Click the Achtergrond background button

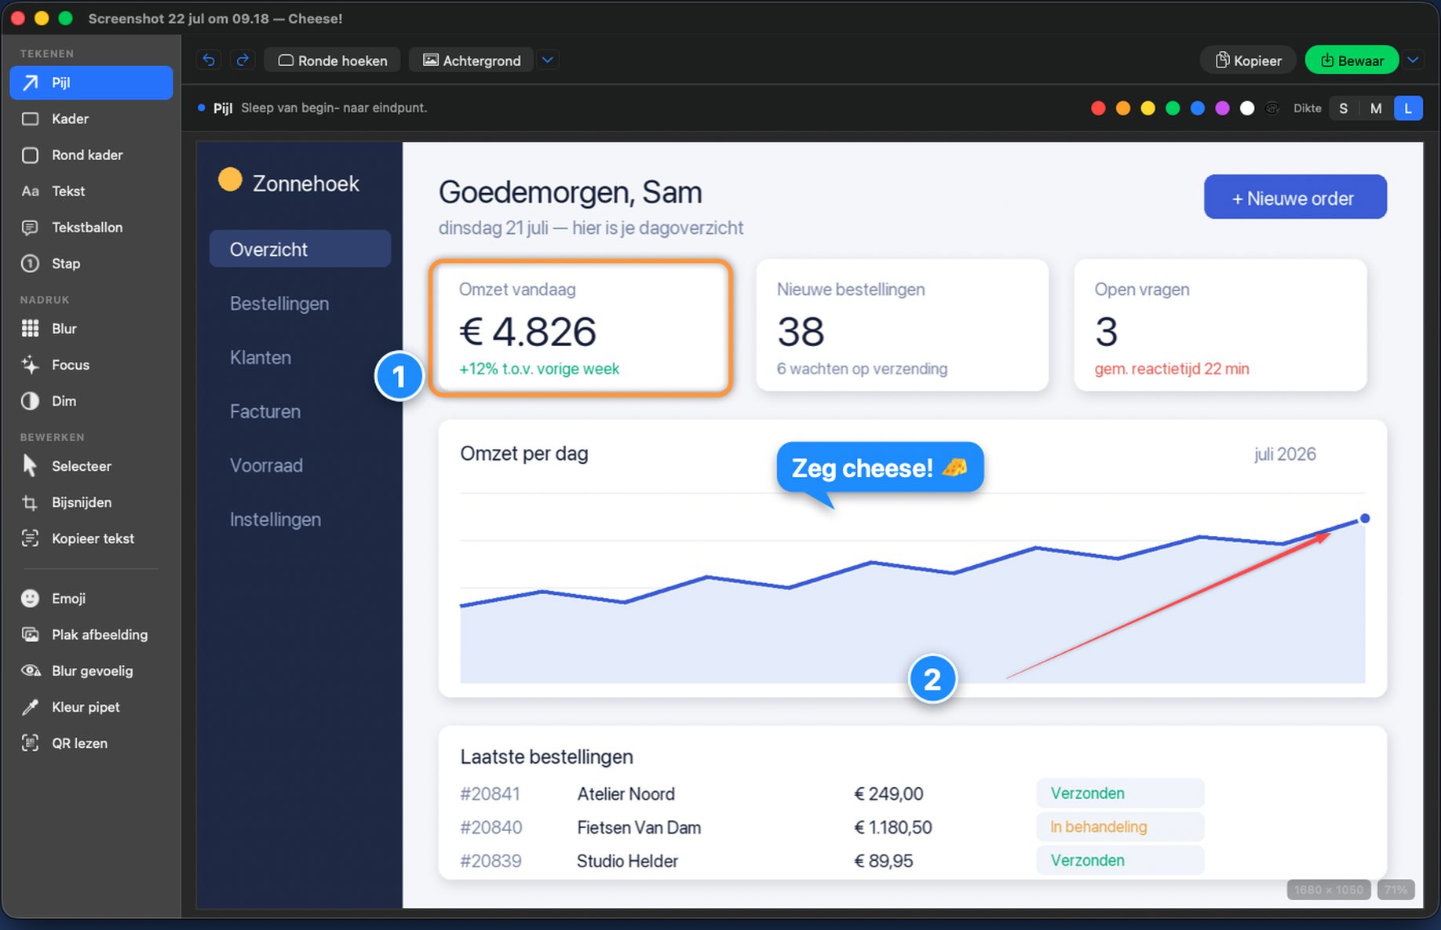point(472,60)
